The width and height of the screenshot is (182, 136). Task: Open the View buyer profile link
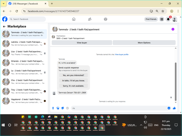(x=122, y=54)
